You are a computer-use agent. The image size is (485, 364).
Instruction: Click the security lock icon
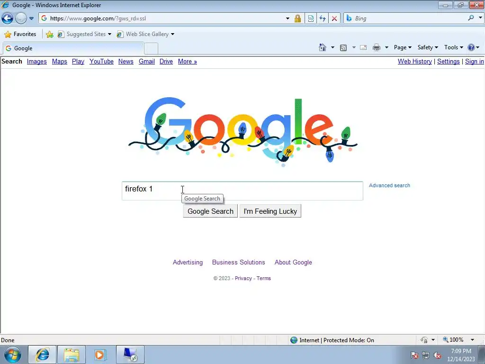point(297,18)
